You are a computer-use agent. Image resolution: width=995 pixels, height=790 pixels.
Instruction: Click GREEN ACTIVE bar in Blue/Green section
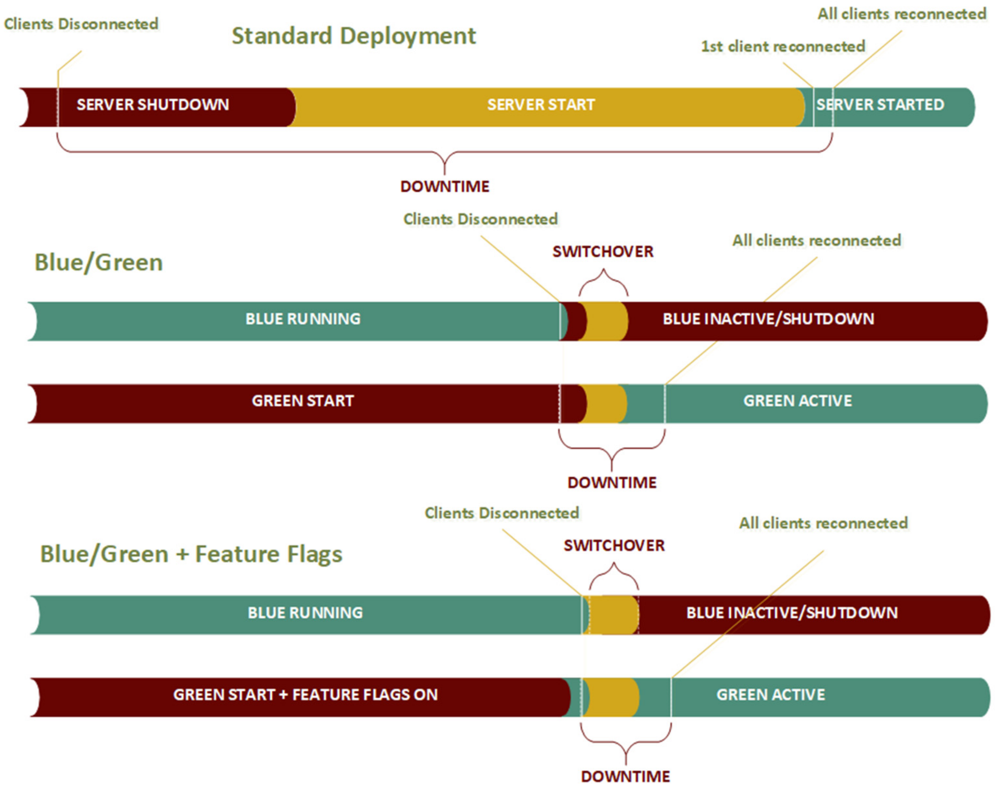[x=797, y=401]
